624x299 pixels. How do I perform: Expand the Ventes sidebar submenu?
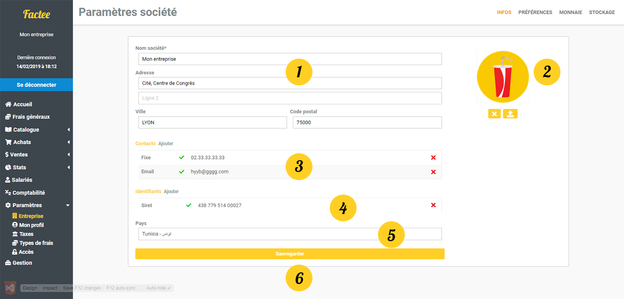(68, 155)
